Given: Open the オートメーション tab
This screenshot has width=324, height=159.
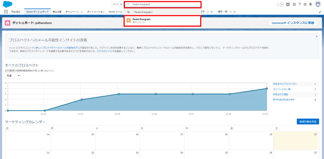Looking at the screenshot, I should click(x=96, y=12).
